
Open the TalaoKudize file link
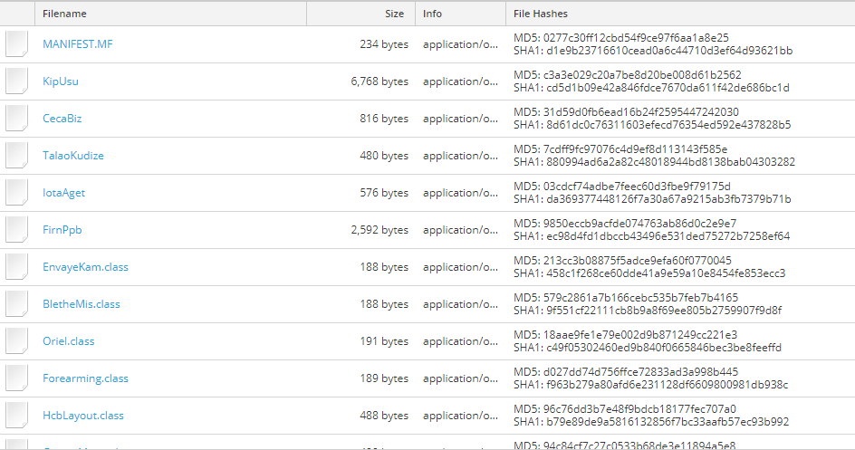pos(73,156)
